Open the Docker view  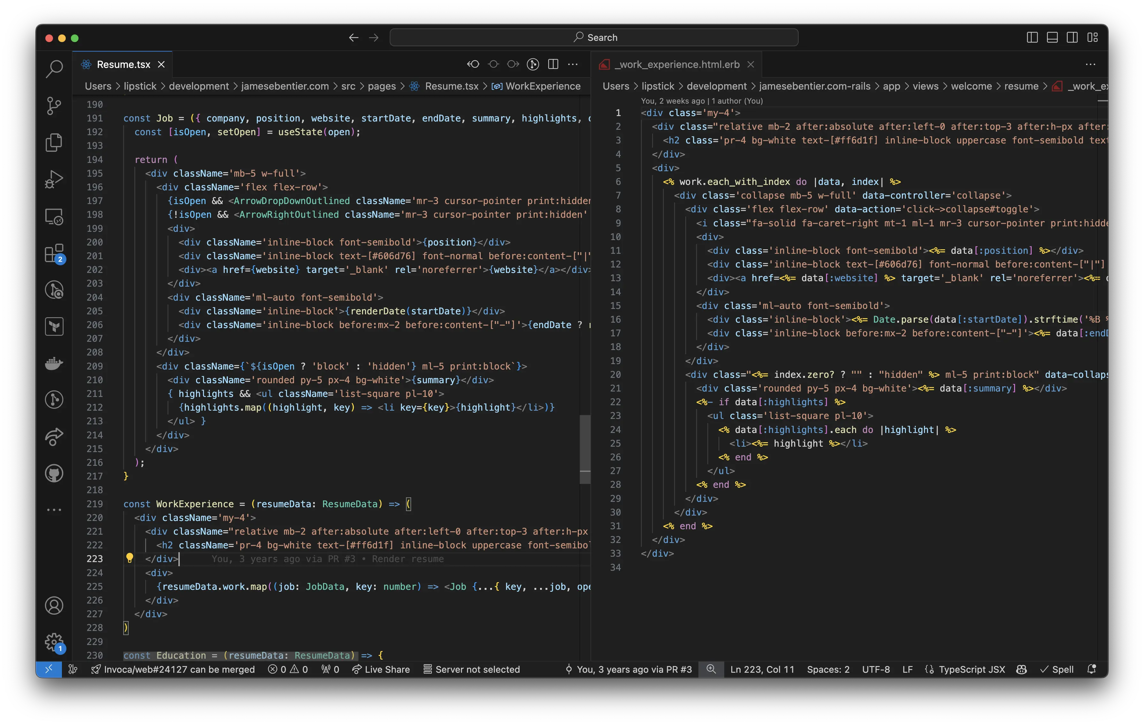54,363
